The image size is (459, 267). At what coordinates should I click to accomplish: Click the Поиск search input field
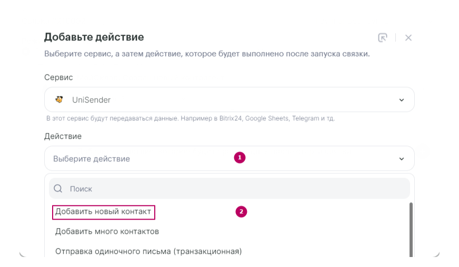(229, 189)
